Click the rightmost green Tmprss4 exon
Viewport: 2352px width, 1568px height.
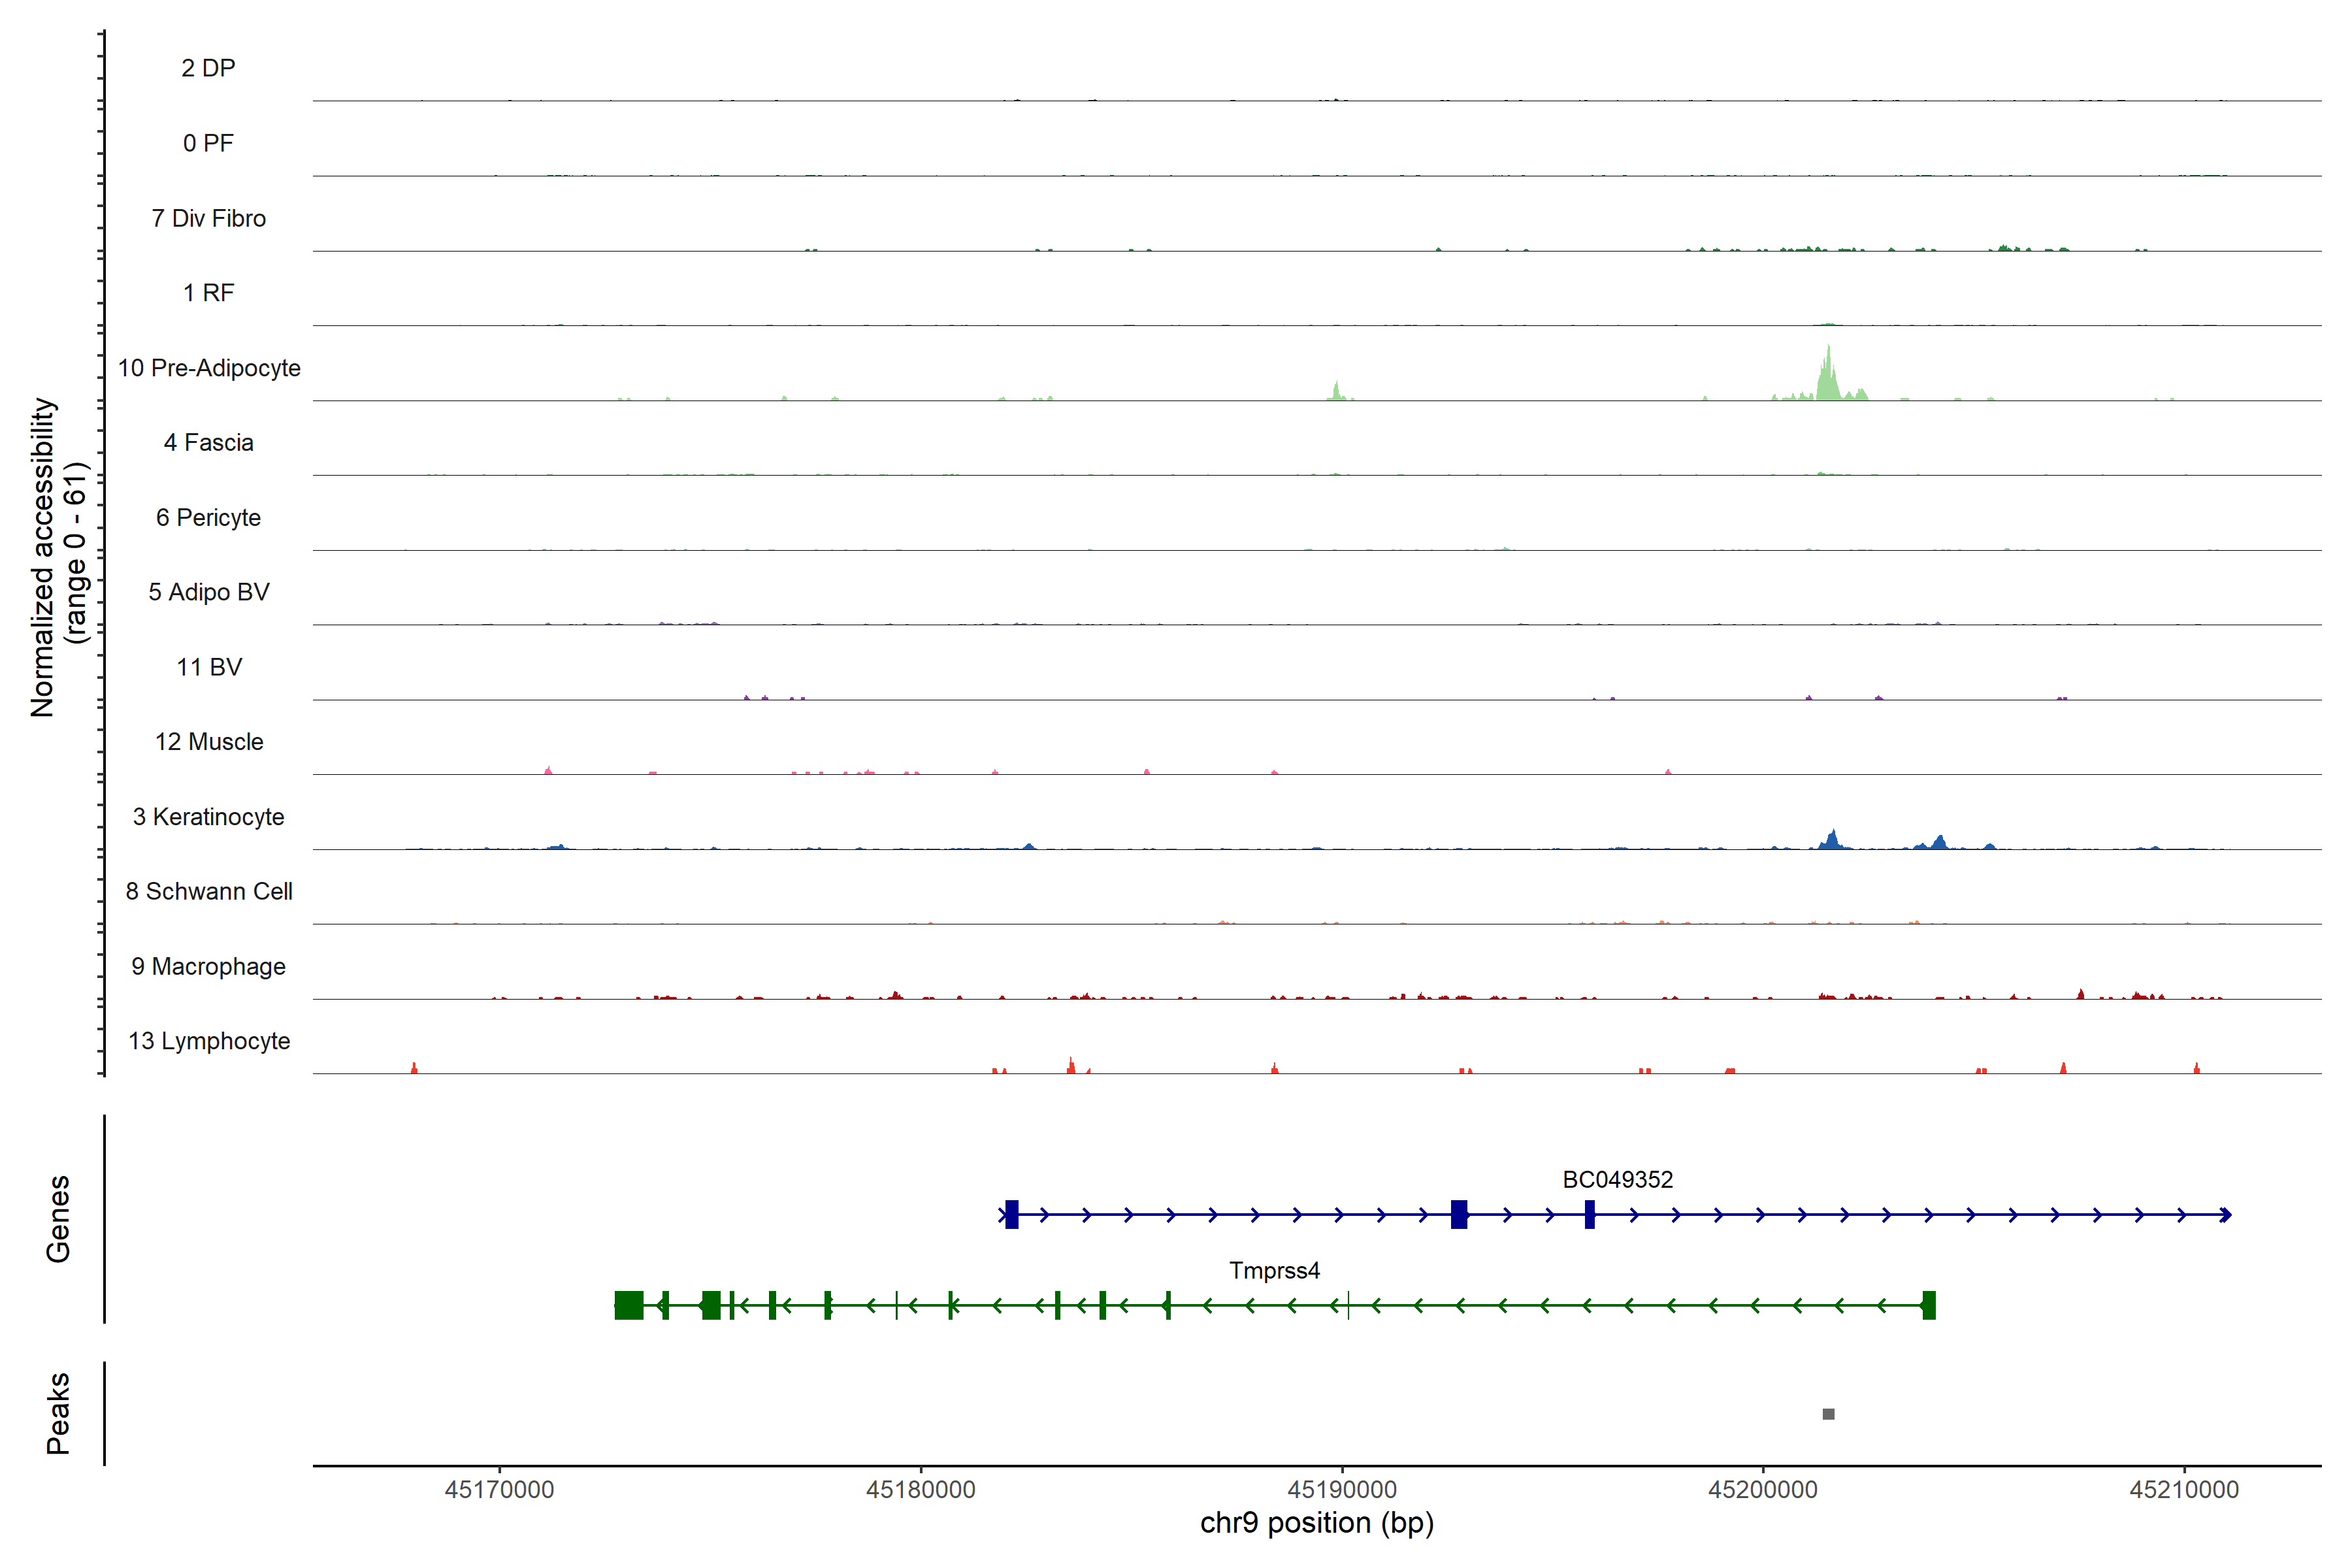(x=1929, y=1305)
